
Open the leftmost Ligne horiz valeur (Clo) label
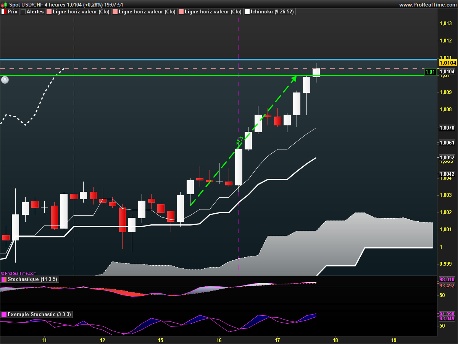[x=81, y=12]
